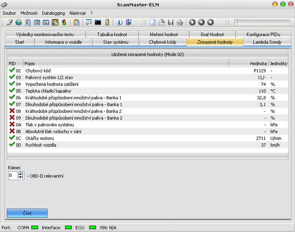Click the Rámec number input field

click(x=13, y=175)
